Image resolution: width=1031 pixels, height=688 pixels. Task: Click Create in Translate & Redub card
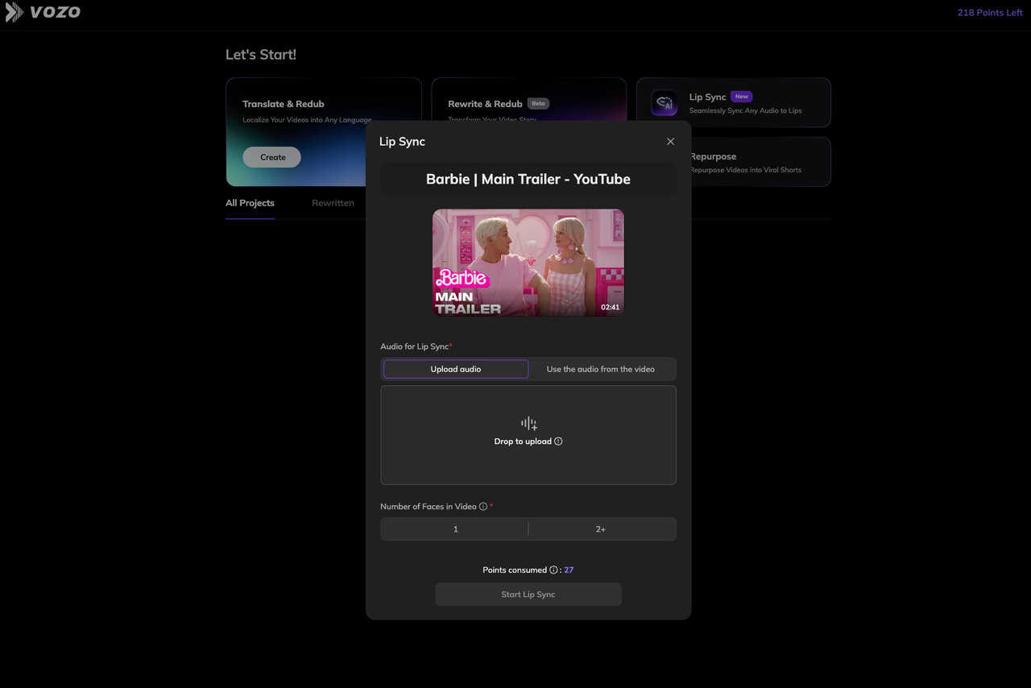(272, 157)
